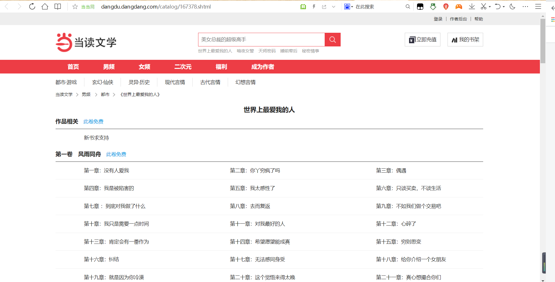Viewport: 555px width, 282px height.
Task: Open the black two-eyed extension icon
Action: 420,7
